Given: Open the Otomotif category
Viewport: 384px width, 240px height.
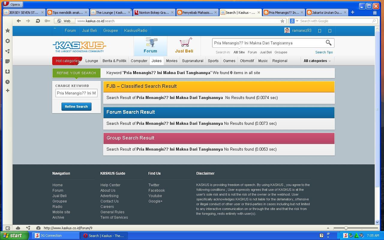Looking at the screenshot, I should tap(247, 61).
